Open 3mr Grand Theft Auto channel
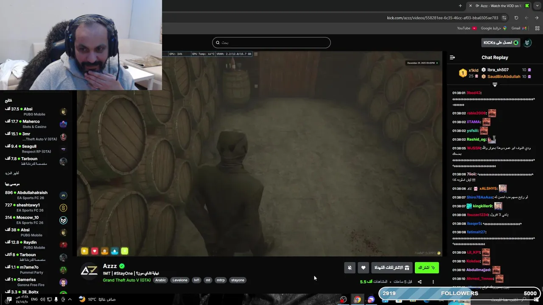Viewport: 543px width, 305px height. point(36,136)
